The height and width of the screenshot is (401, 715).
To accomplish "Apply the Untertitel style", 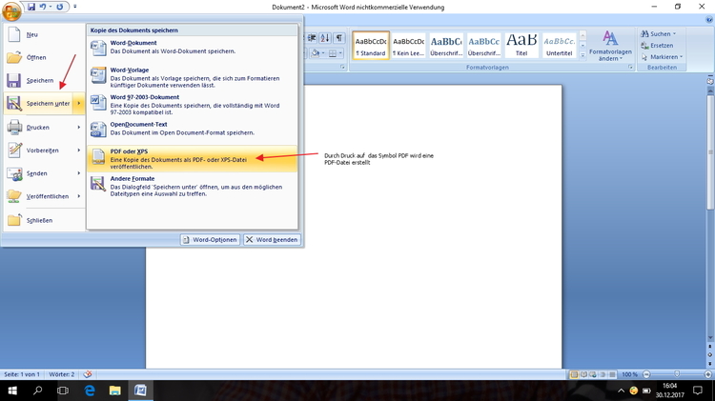I will click(559, 46).
